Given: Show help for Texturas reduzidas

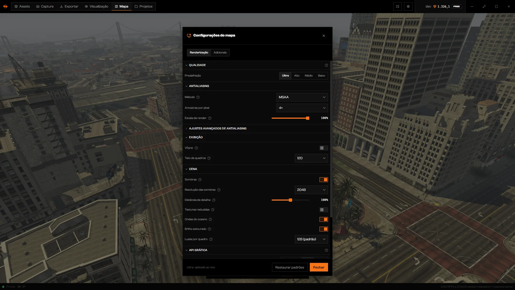Looking at the screenshot, I should 213,210.
